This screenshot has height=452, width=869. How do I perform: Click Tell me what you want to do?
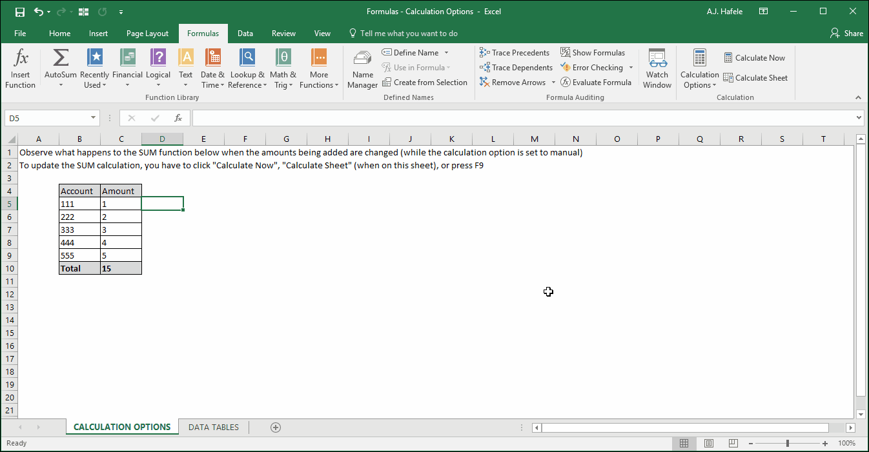(404, 34)
